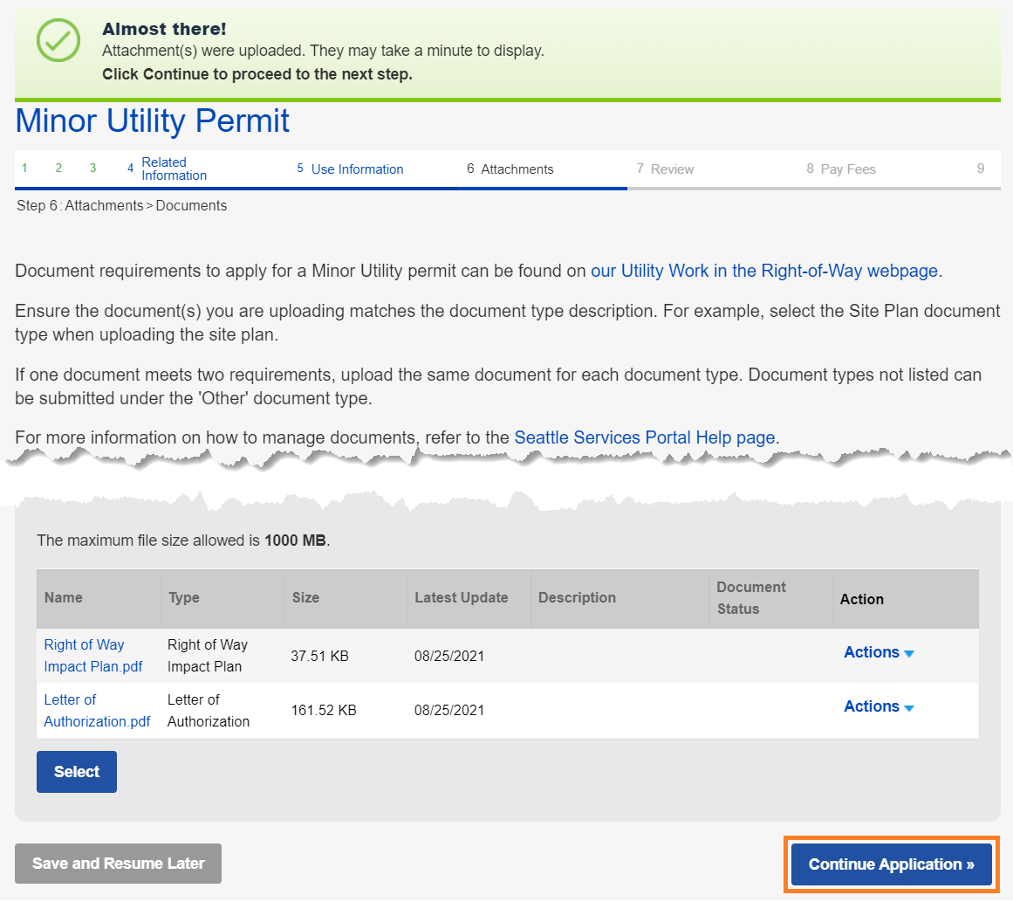Click the green success checkmark icon
The image size is (1013, 902).
58,40
